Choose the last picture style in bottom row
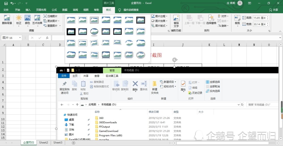The width and height of the screenshot is (283, 146). coord(141,55)
